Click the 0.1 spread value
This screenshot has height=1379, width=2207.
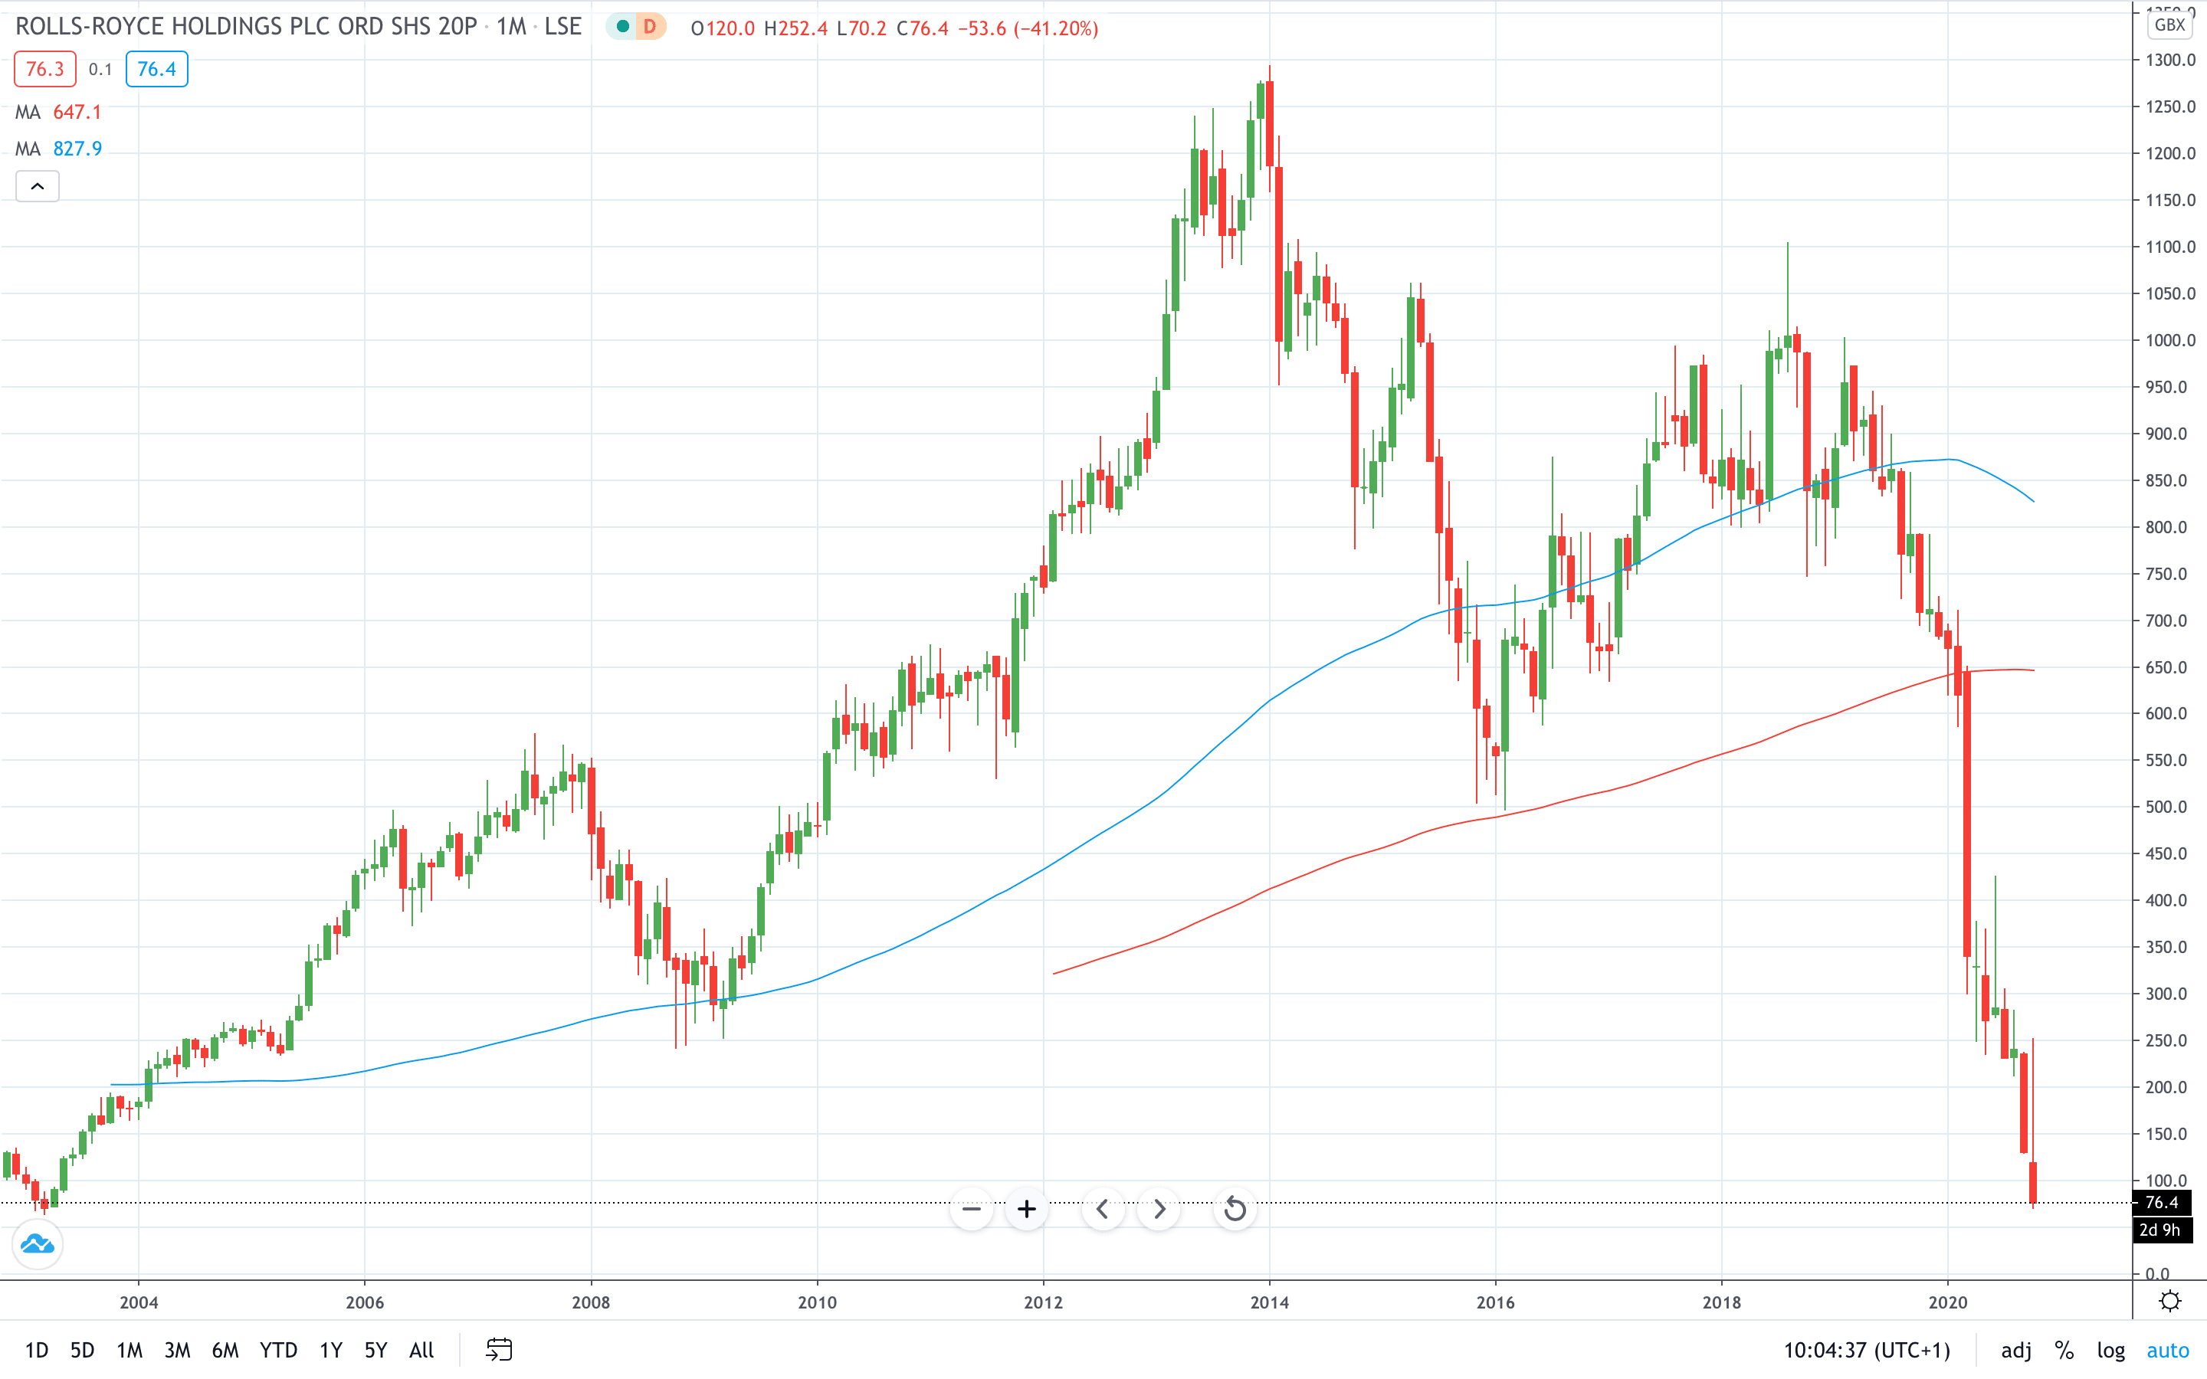tap(100, 69)
